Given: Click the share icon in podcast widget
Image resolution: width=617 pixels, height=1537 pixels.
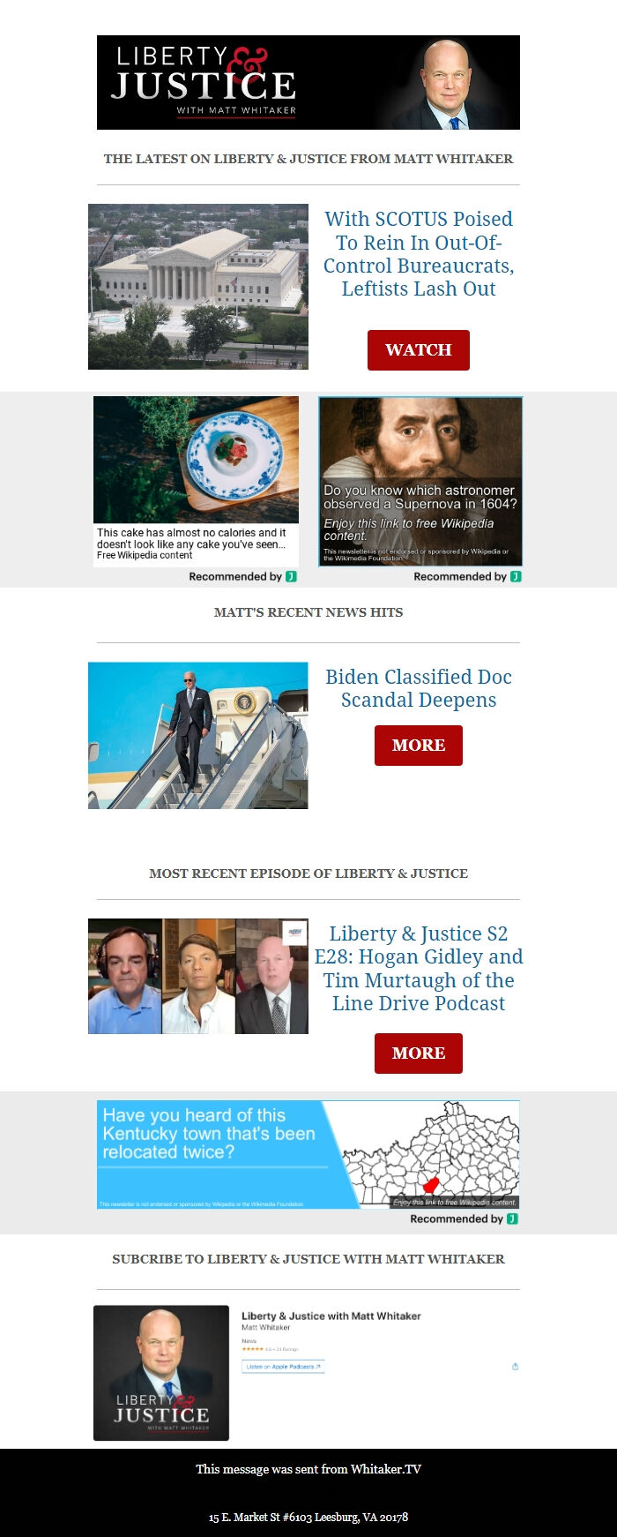Looking at the screenshot, I should pos(515,1367).
